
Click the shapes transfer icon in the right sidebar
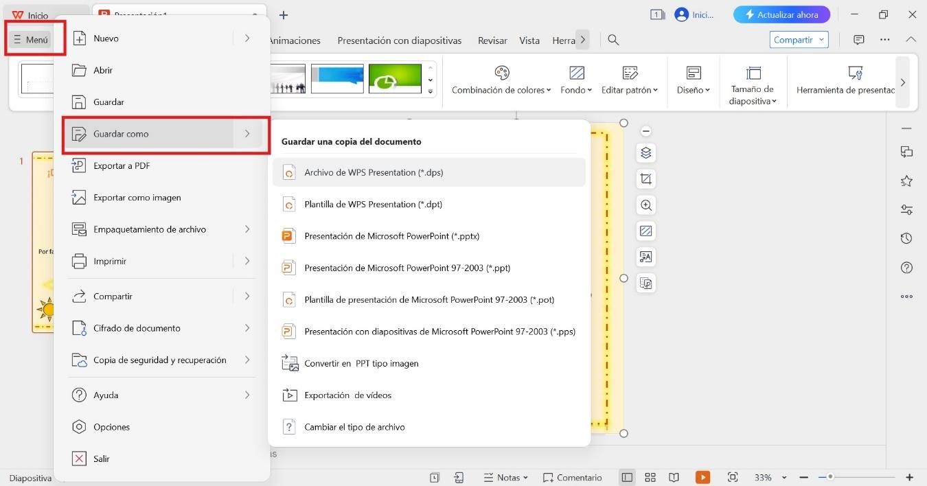(906, 152)
